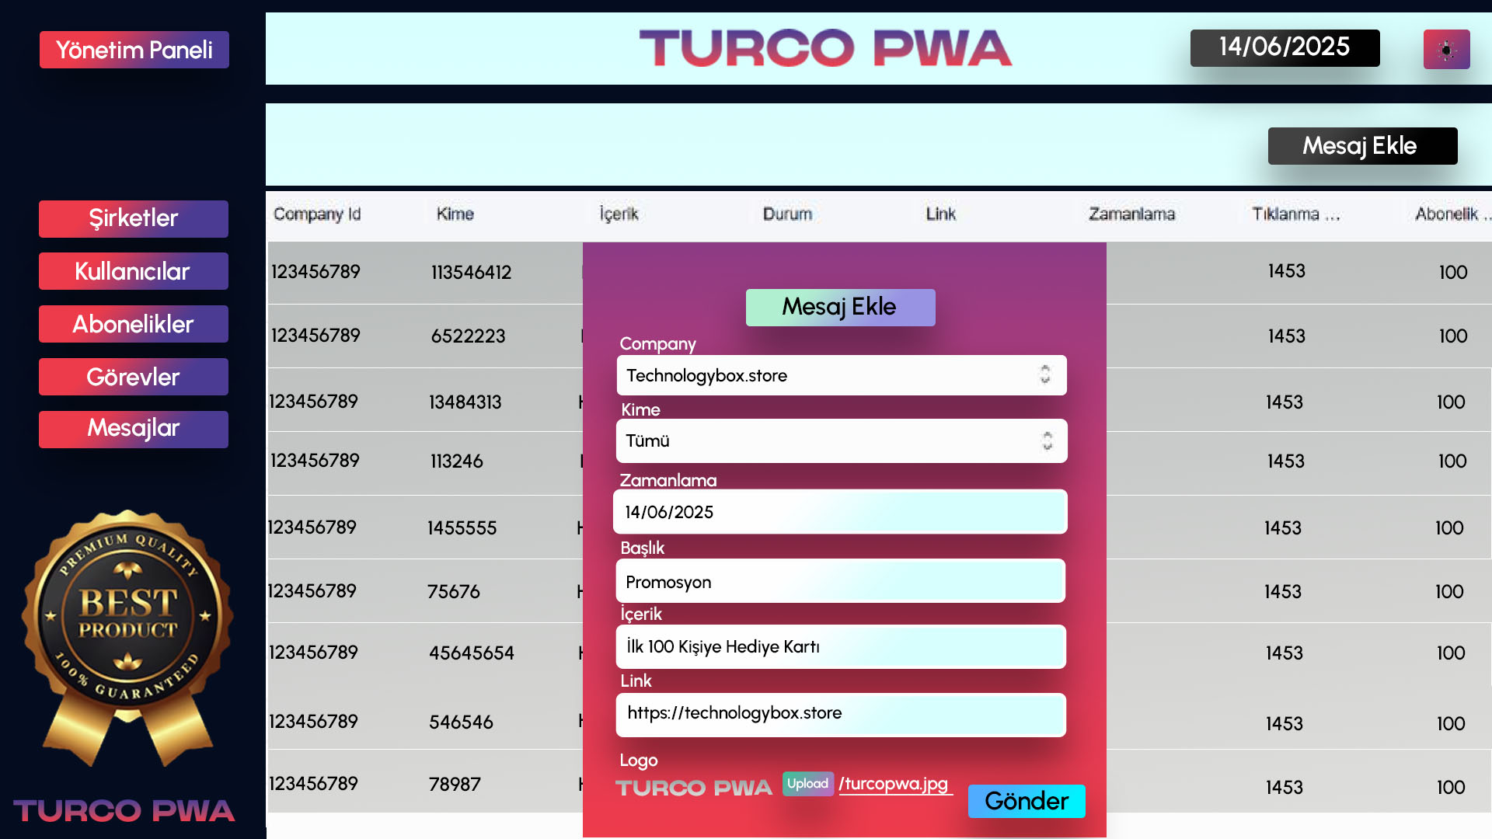Click the Zamanlama column header
Viewport: 1492px width, 839px height.
point(1131,214)
